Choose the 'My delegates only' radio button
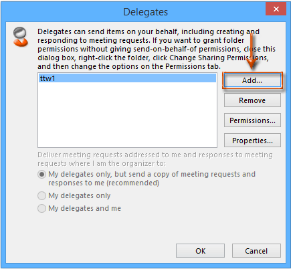 point(41,195)
